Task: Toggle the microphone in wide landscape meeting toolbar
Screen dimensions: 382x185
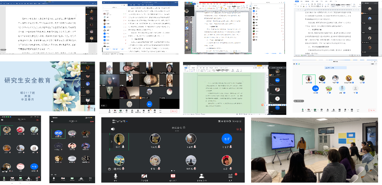Action: [115, 176]
